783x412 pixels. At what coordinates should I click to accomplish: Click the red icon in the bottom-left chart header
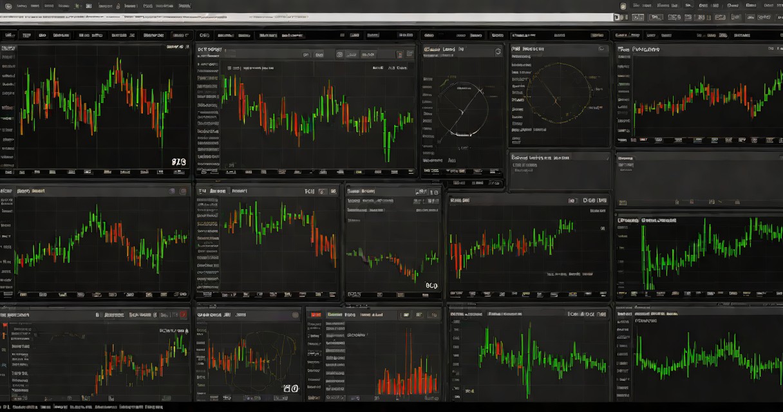pos(184,315)
